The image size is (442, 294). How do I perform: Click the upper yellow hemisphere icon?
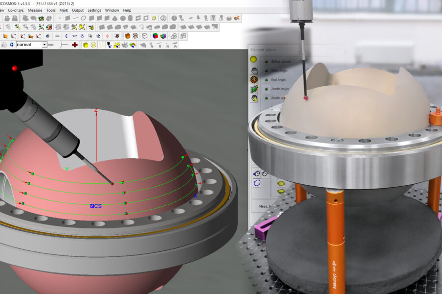[281, 184]
